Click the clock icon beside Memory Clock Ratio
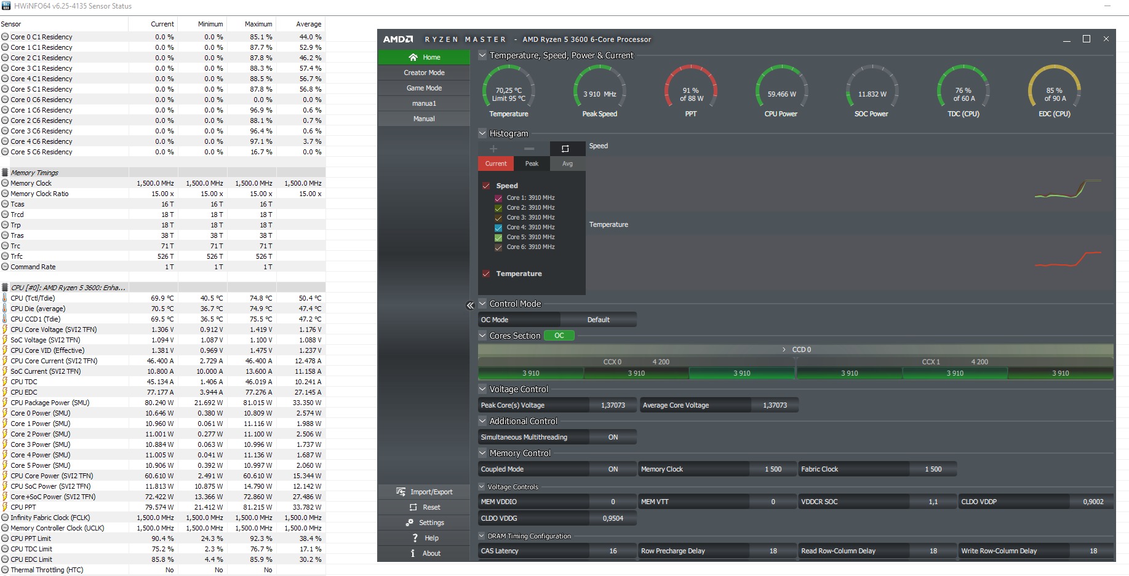This screenshot has width=1129, height=576. (x=5, y=194)
